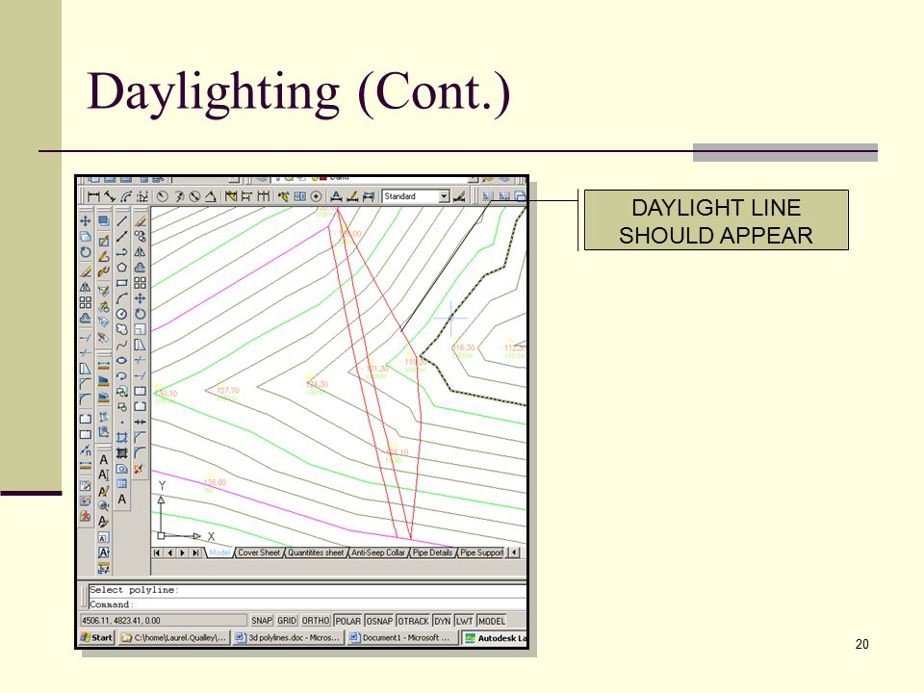Click the MODEL space toggle button

point(492,621)
